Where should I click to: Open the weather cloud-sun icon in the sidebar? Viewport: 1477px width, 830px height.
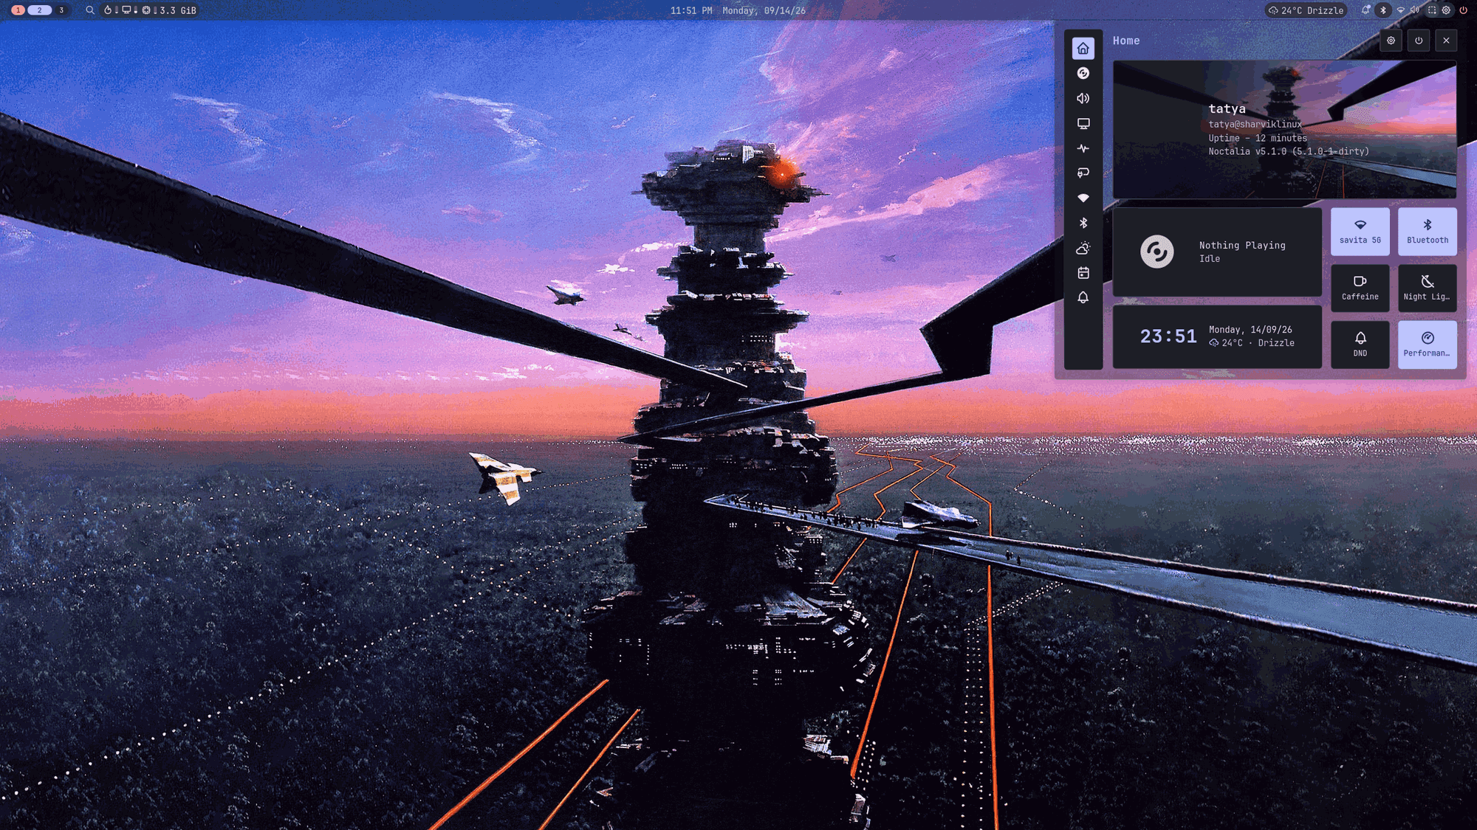1083,248
